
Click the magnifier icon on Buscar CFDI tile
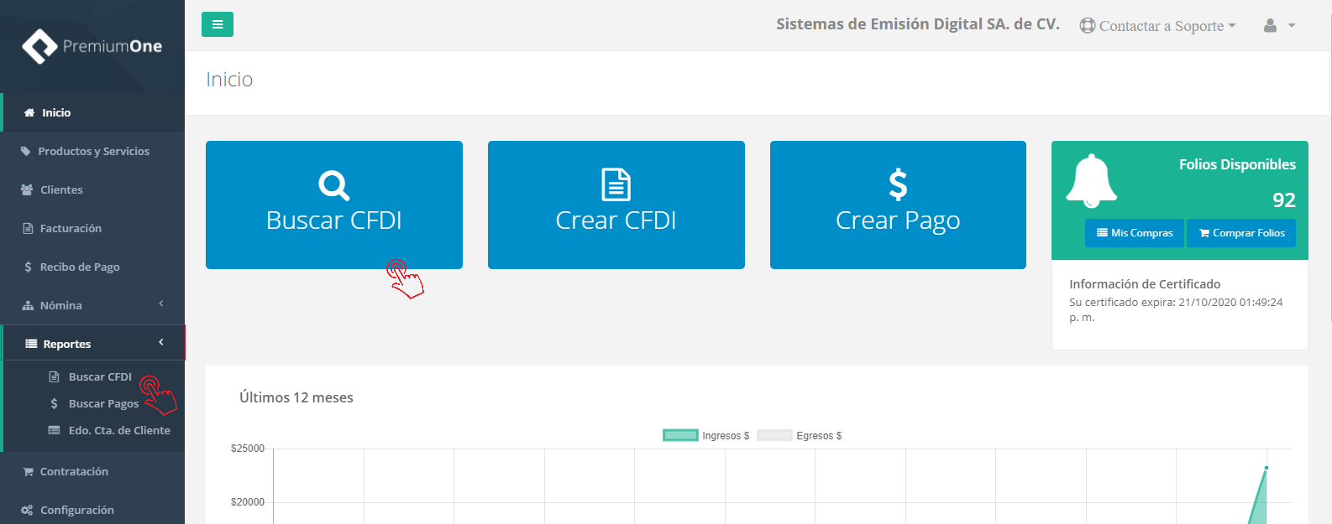[x=333, y=185]
